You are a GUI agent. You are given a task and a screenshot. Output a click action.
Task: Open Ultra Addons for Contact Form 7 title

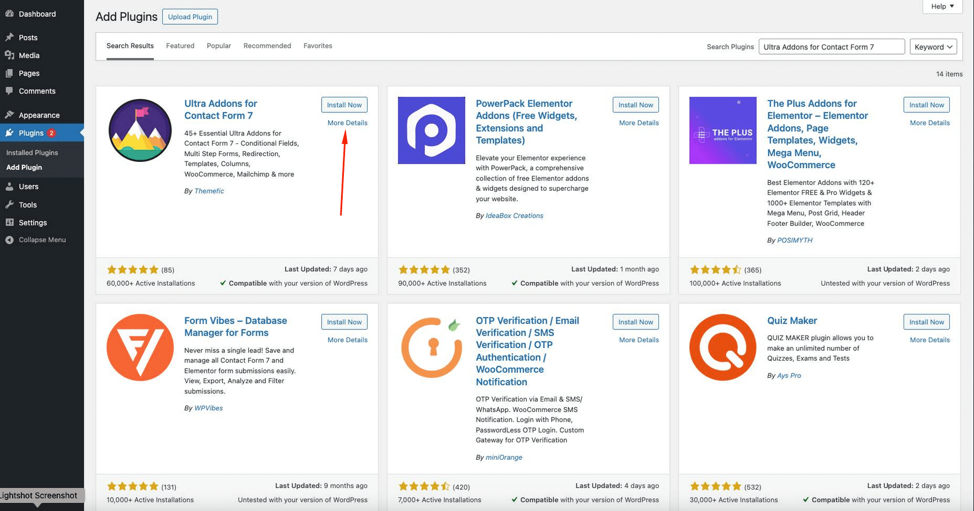click(220, 109)
